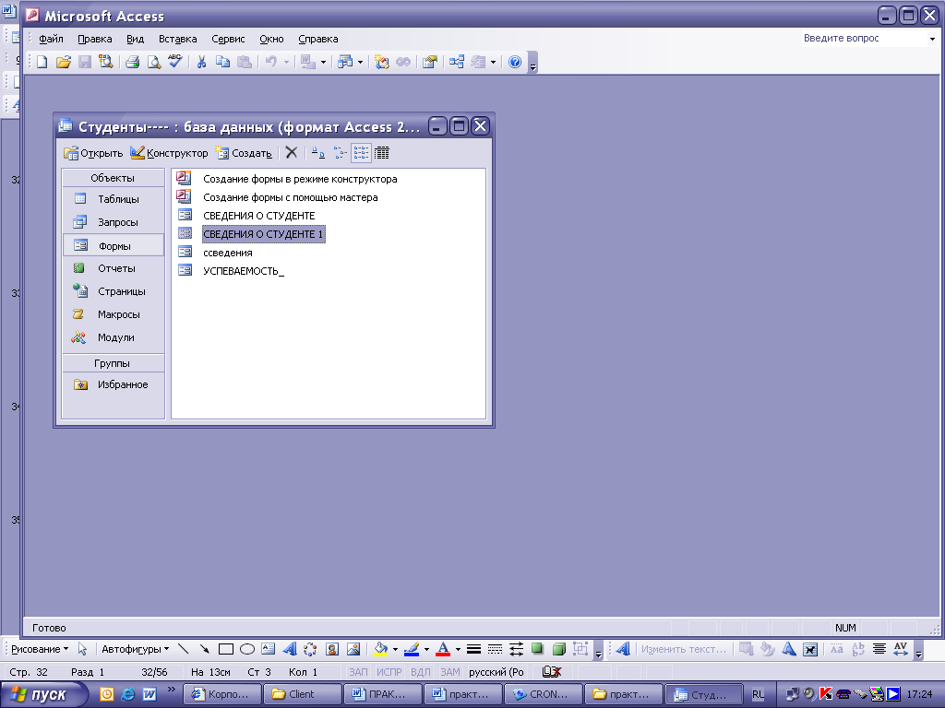Insert WordArt from the drawing toolbar
945x708 pixels.
click(x=289, y=649)
